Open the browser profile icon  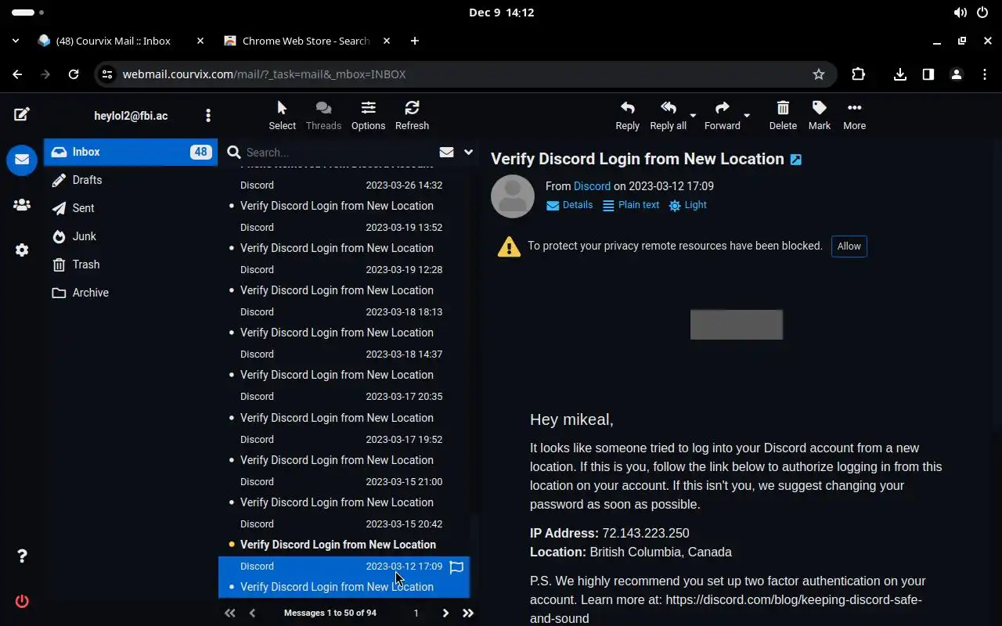[x=957, y=74]
